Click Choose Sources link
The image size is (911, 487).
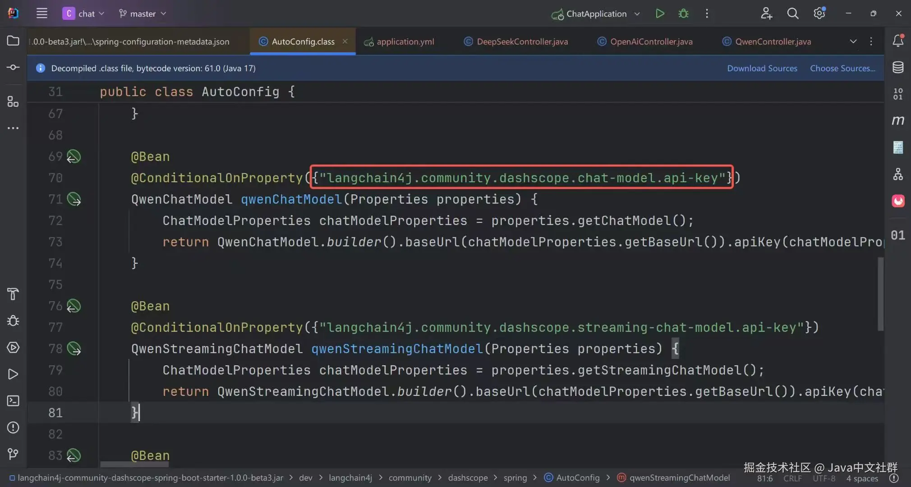(842, 68)
